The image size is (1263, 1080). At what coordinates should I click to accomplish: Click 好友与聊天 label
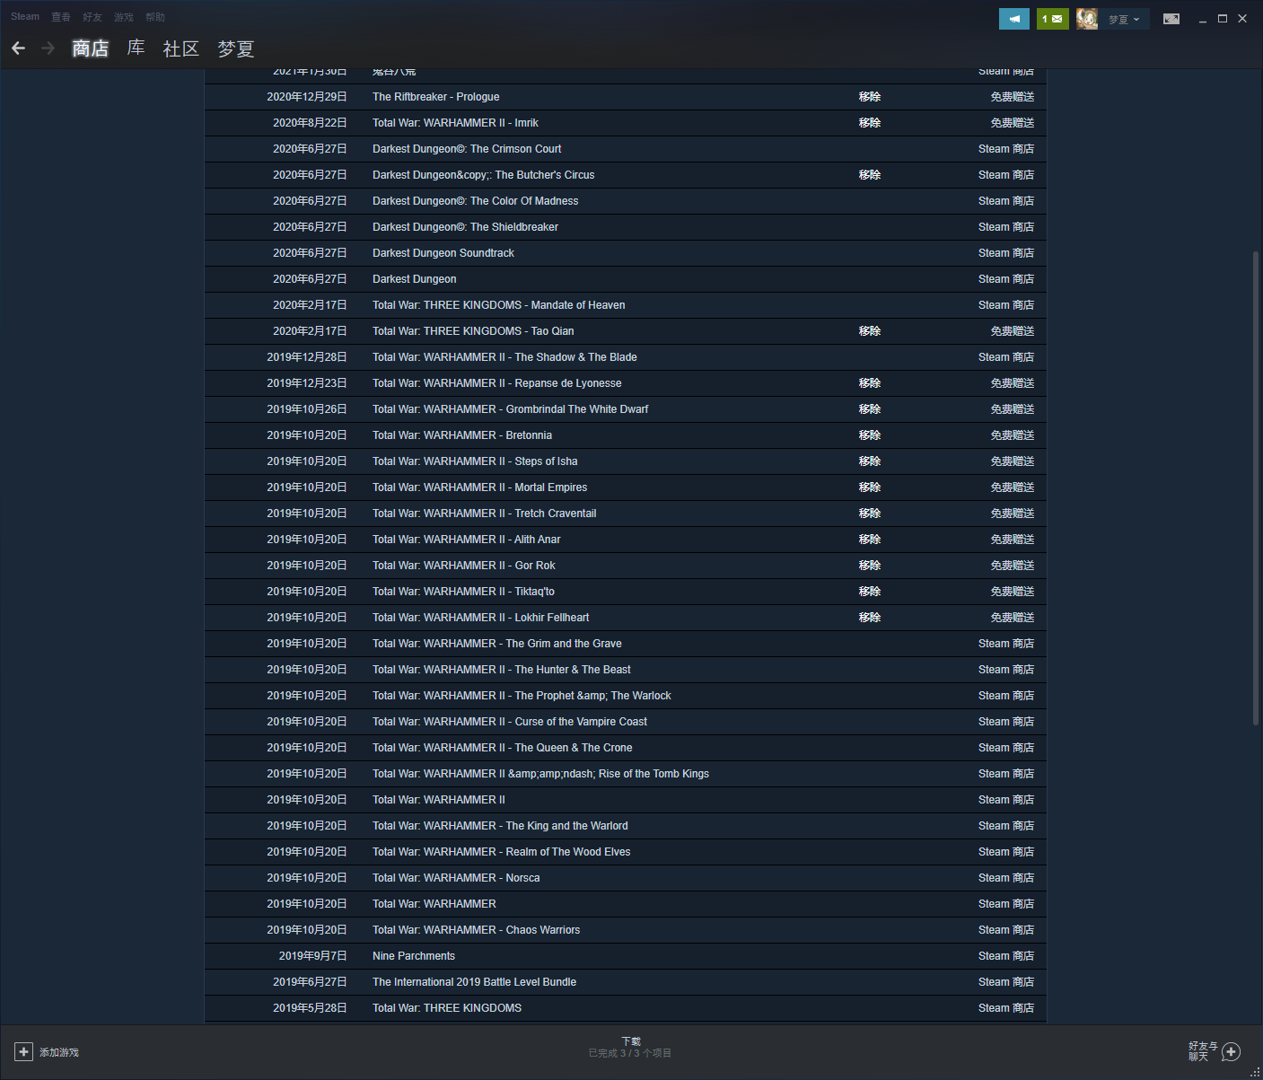click(x=1203, y=1051)
